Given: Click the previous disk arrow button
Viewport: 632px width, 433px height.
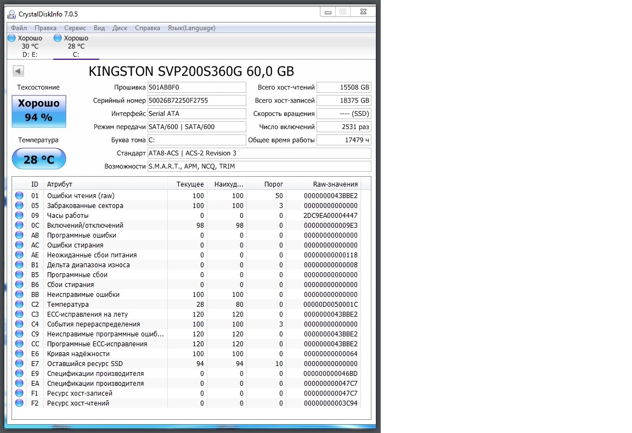Looking at the screenshot, I should pyautogui.click(x=18, y=71).
